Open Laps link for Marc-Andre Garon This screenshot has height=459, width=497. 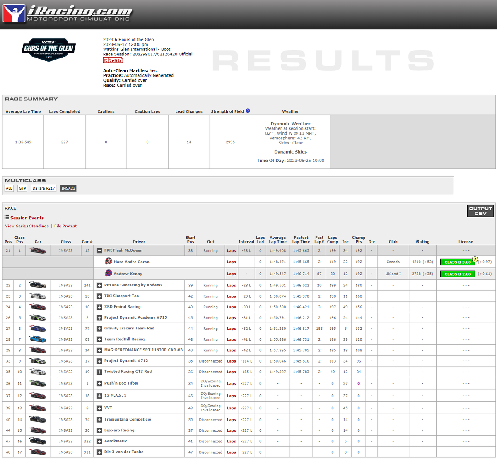(232, 262)
